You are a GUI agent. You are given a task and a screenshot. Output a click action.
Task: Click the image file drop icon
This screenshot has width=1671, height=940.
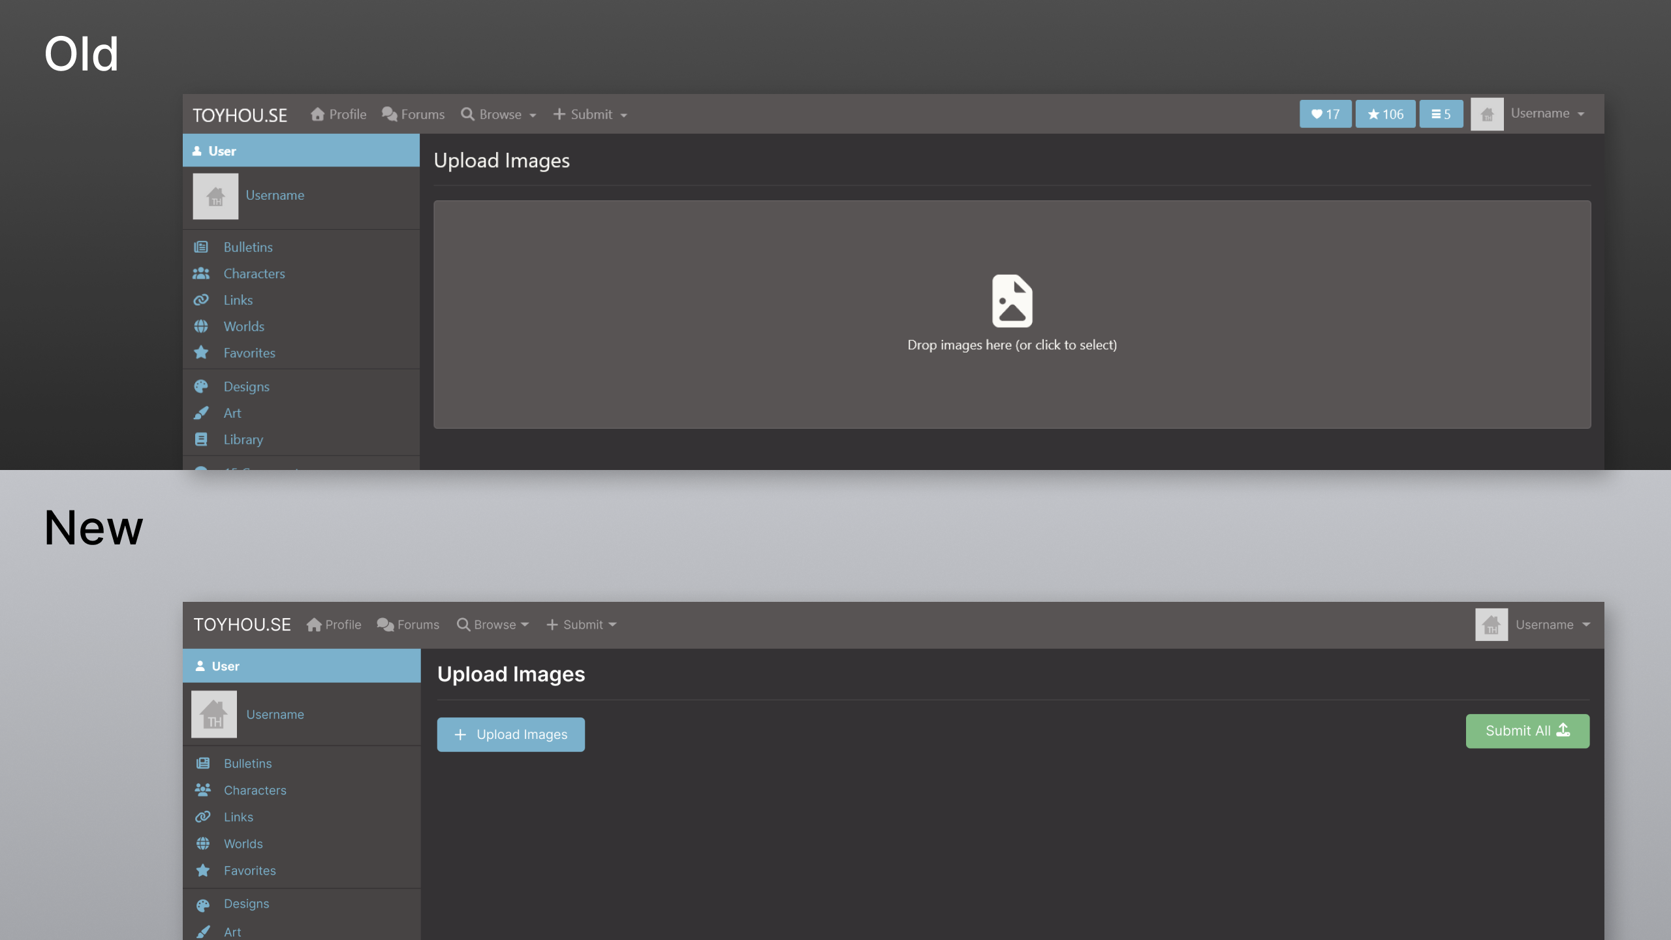coord(1012,301)
